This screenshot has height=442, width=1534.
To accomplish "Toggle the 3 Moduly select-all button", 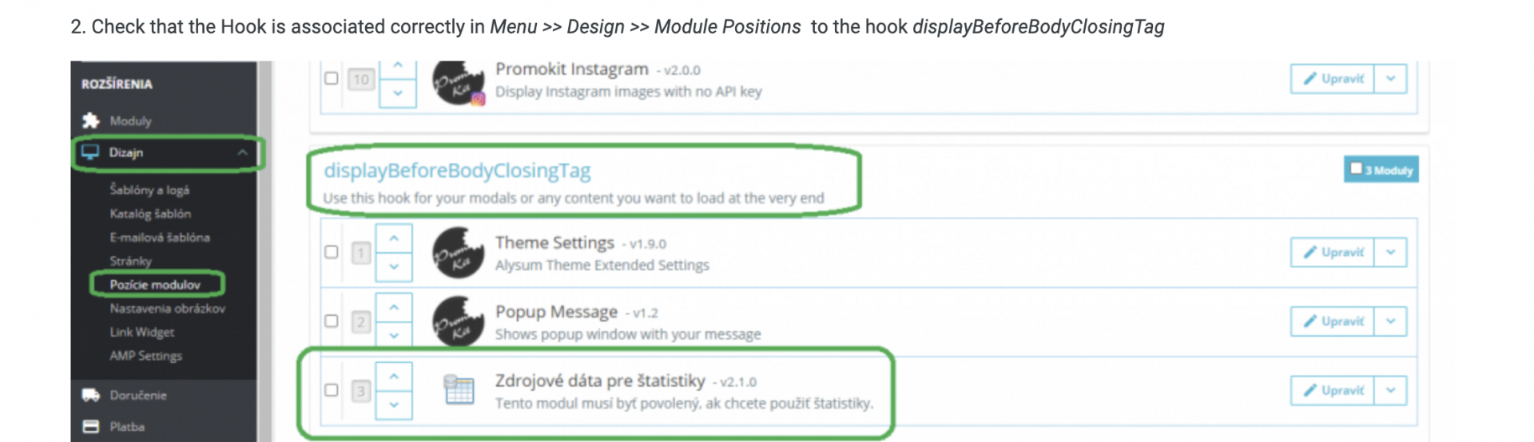I will [x=1381, y=170].
